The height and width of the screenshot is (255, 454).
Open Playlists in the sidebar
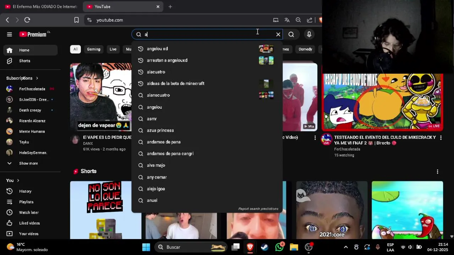point(31,202)
